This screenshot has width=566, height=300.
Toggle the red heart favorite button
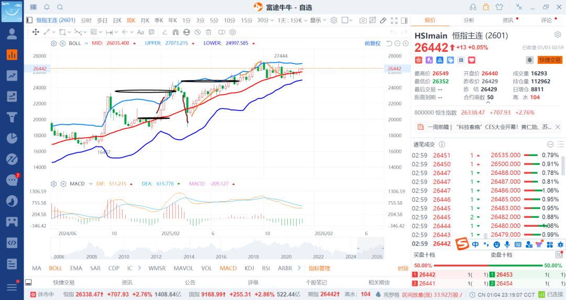click(472, 60)
